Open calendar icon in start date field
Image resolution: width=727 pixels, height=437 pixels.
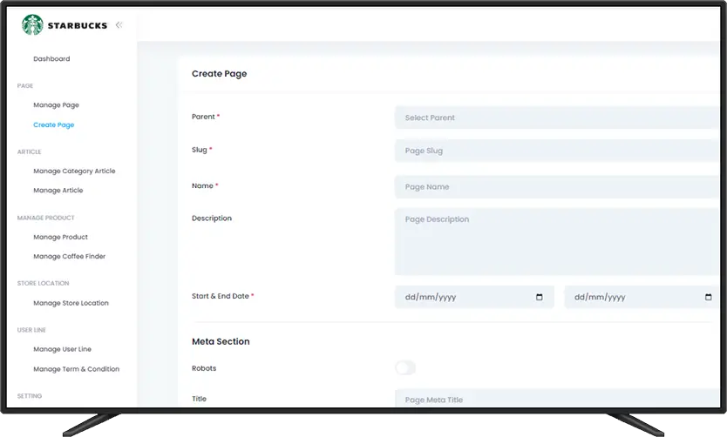(x=539, y=297)
